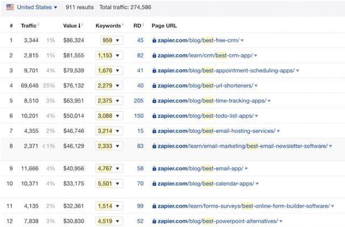
Task: Open the 4,767 keywords dropdown
Action: 109,169
